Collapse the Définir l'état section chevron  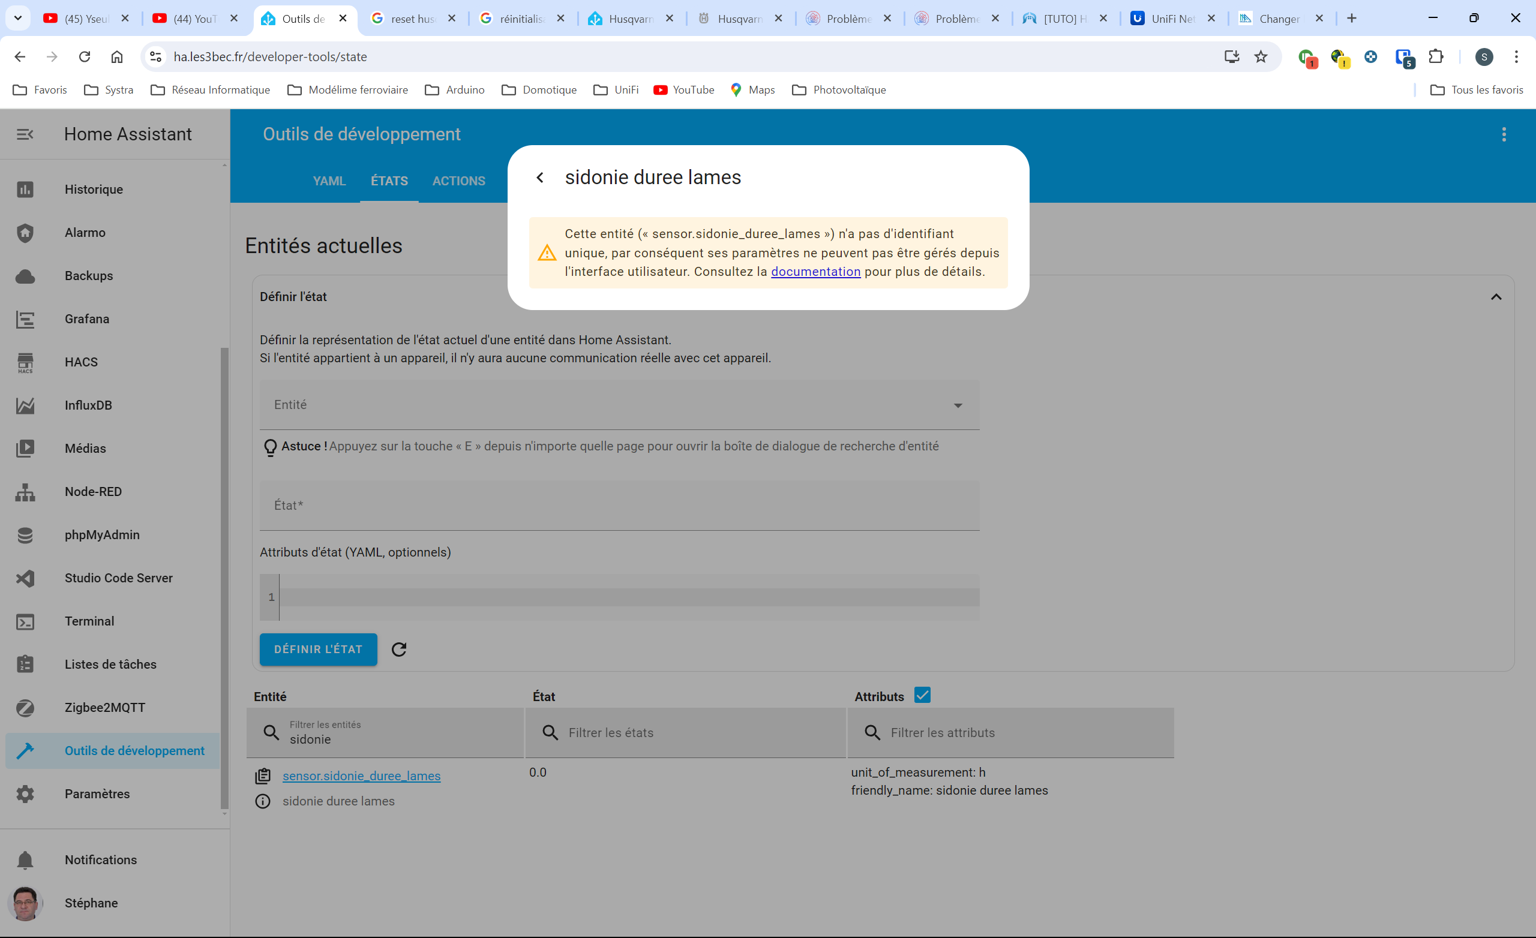1495,297
